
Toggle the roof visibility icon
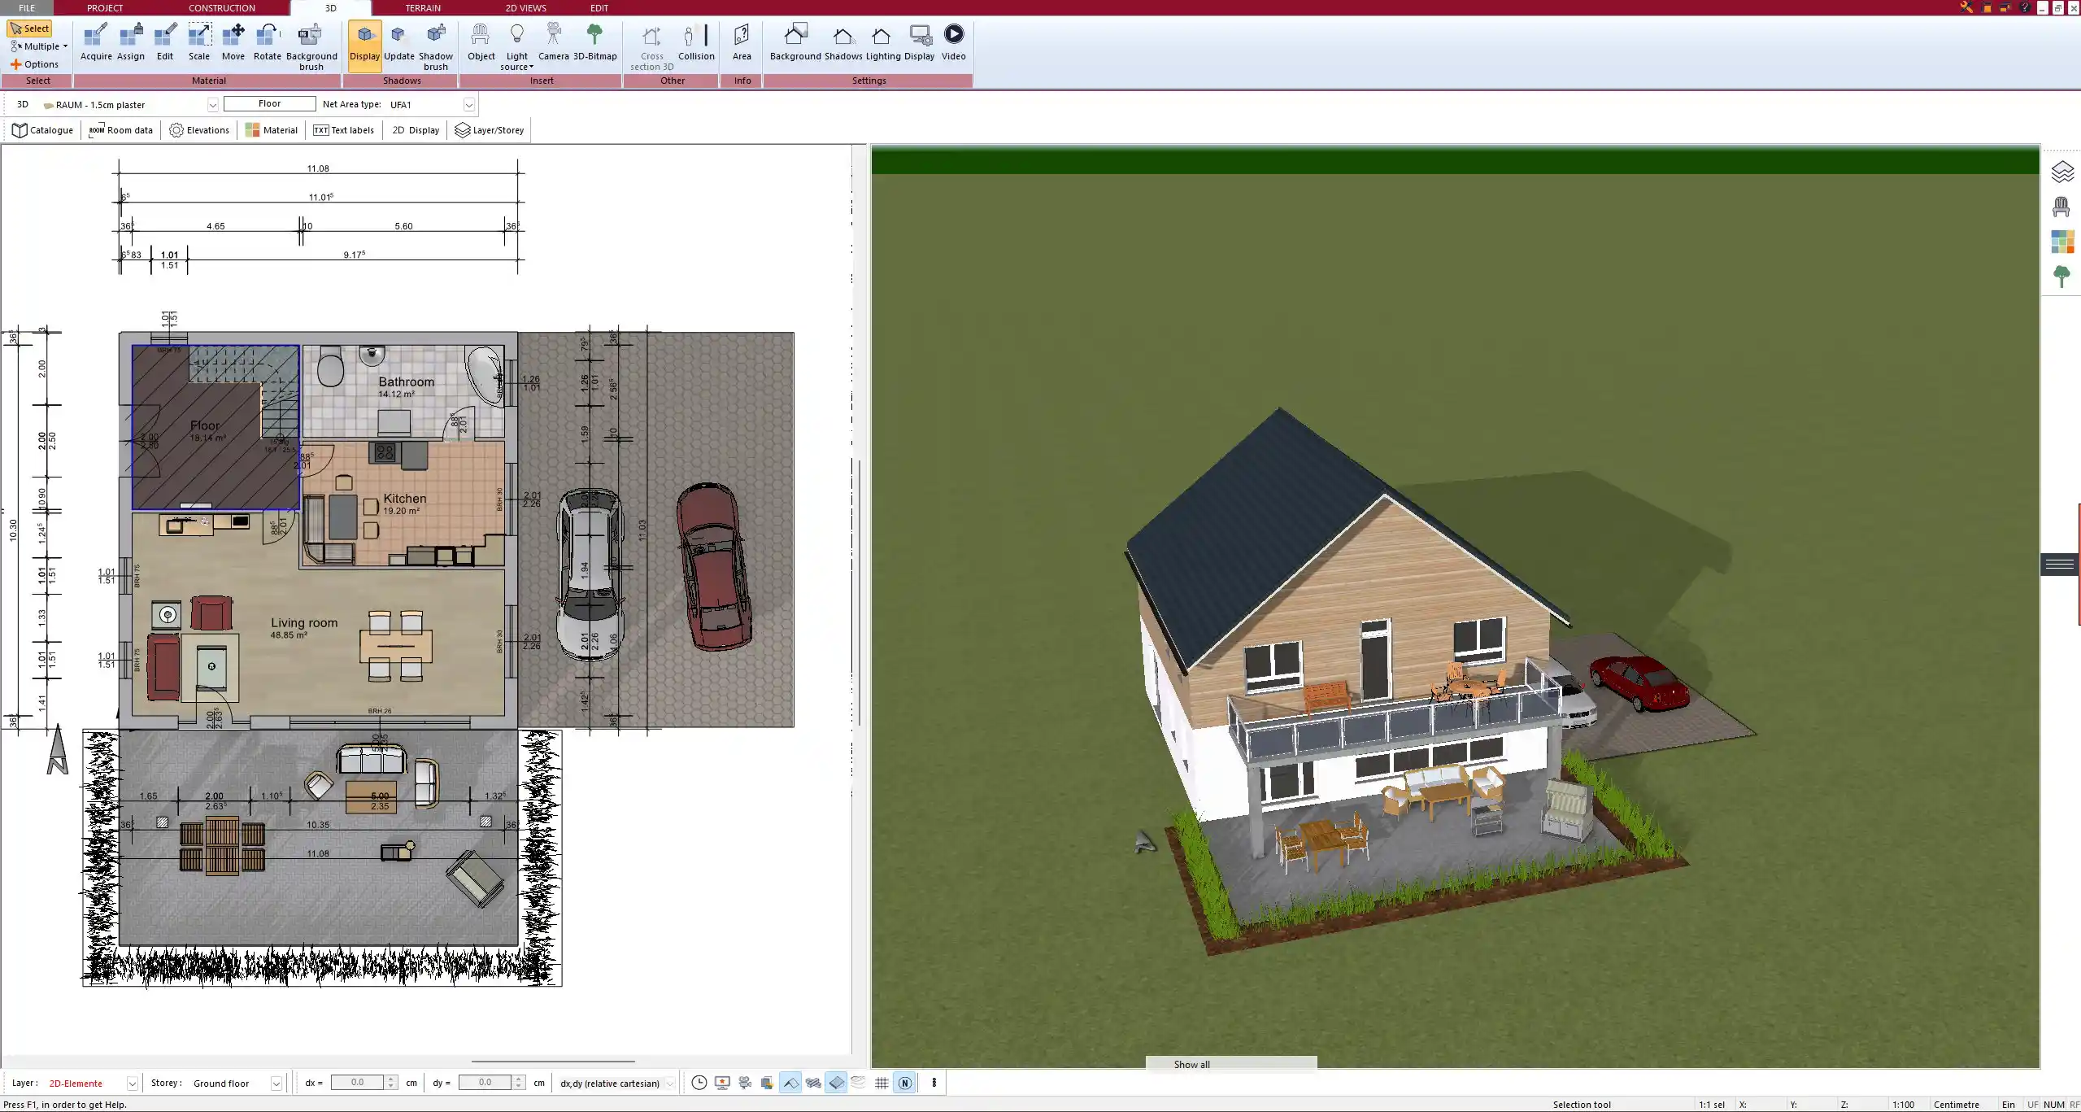click(790, 1083)
